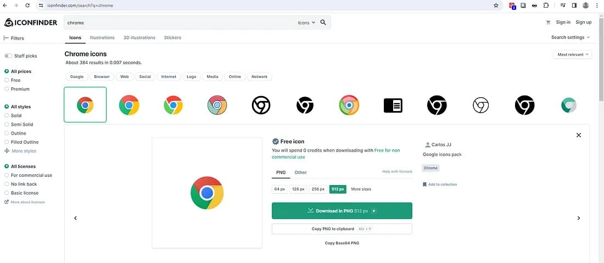The width and height of the screenshot is (604, 263).
Task: Close the icon detail panel
Action: point(578,135)
